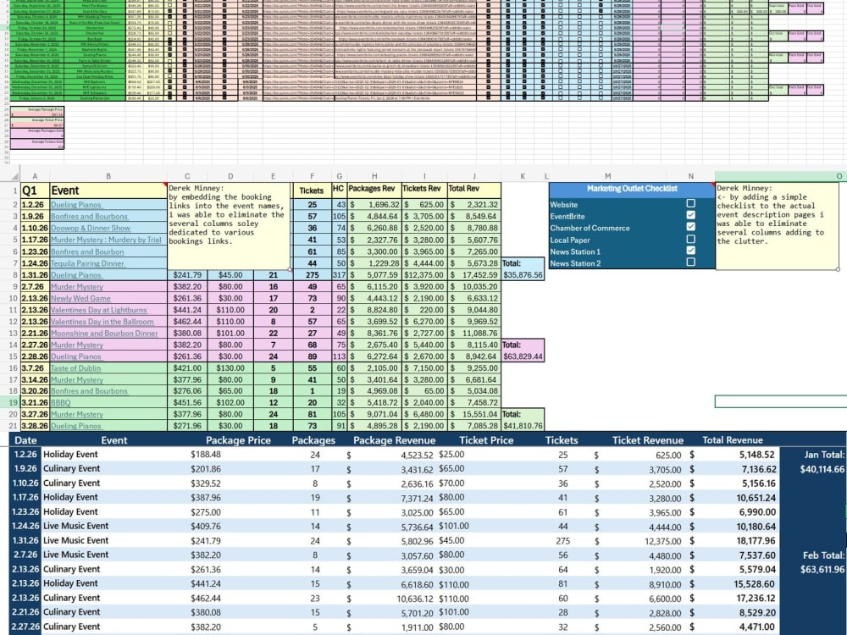This screenshot has width=847, height=635.
Task: Uncheck the EventBrite checkbox
Action: pyautogui.click(x=690, y=215)
